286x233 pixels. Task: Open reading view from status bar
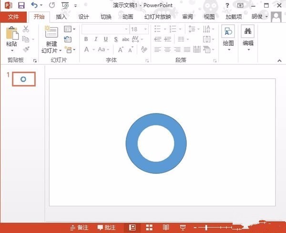[166, 228]
